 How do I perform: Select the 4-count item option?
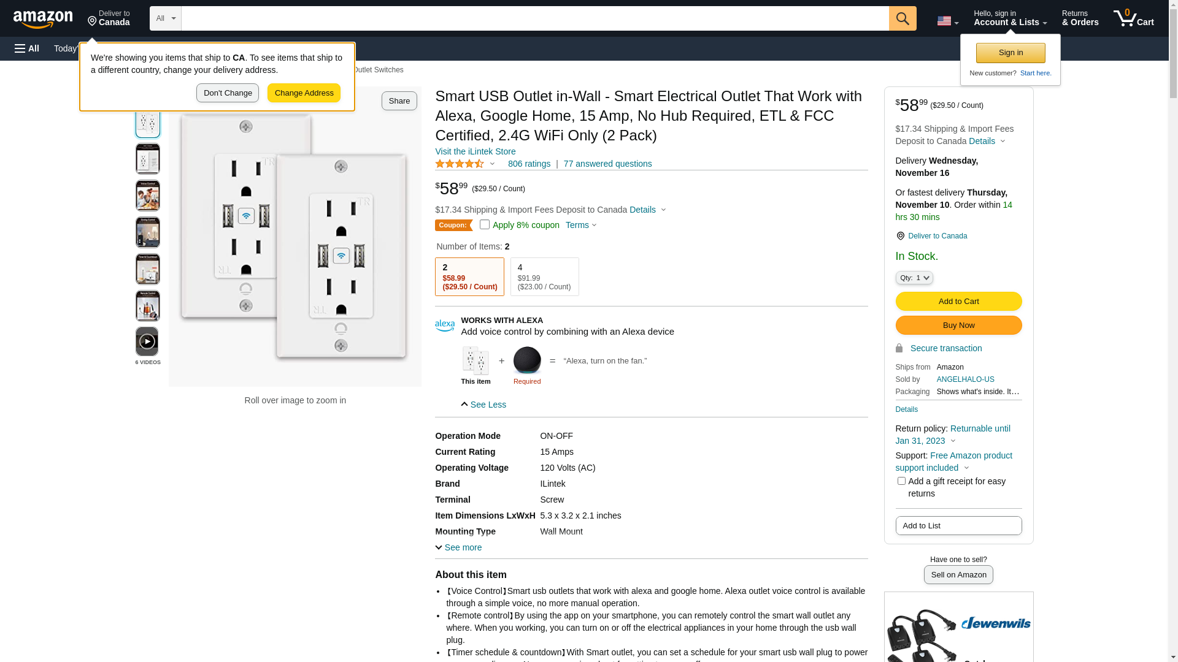[x=544, y=276]
